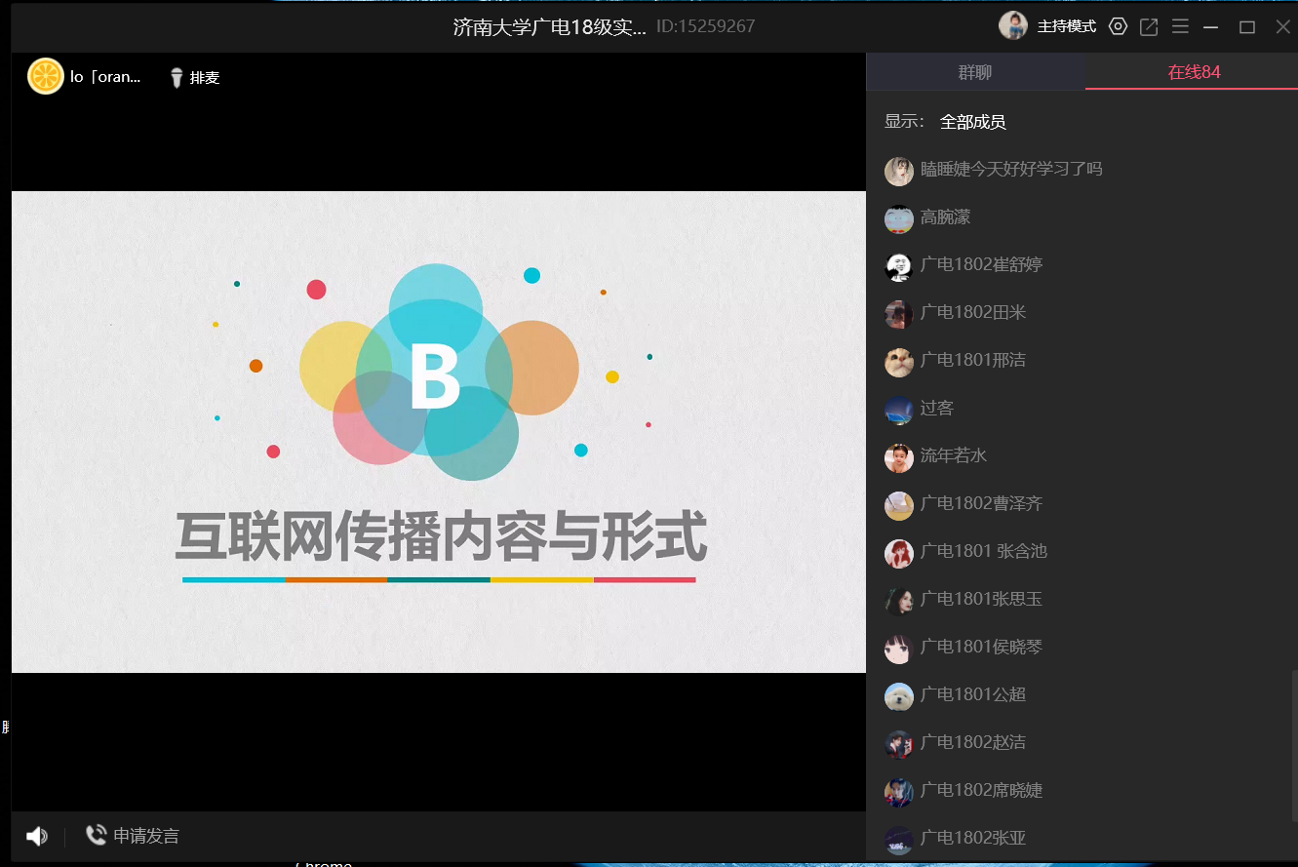
Task: Click member 广电1801公超 in the list
Action: pyautogui.click(x=972, y=694)
